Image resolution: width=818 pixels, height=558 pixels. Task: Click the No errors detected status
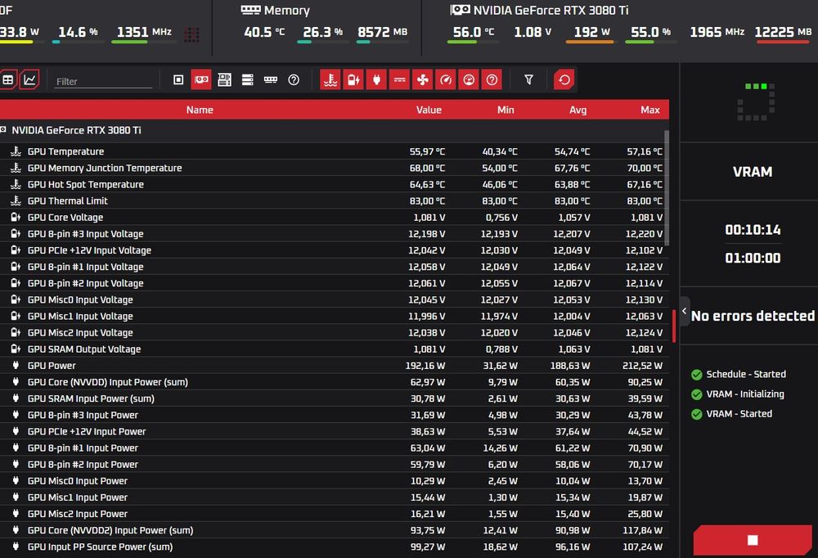(753, 316)
